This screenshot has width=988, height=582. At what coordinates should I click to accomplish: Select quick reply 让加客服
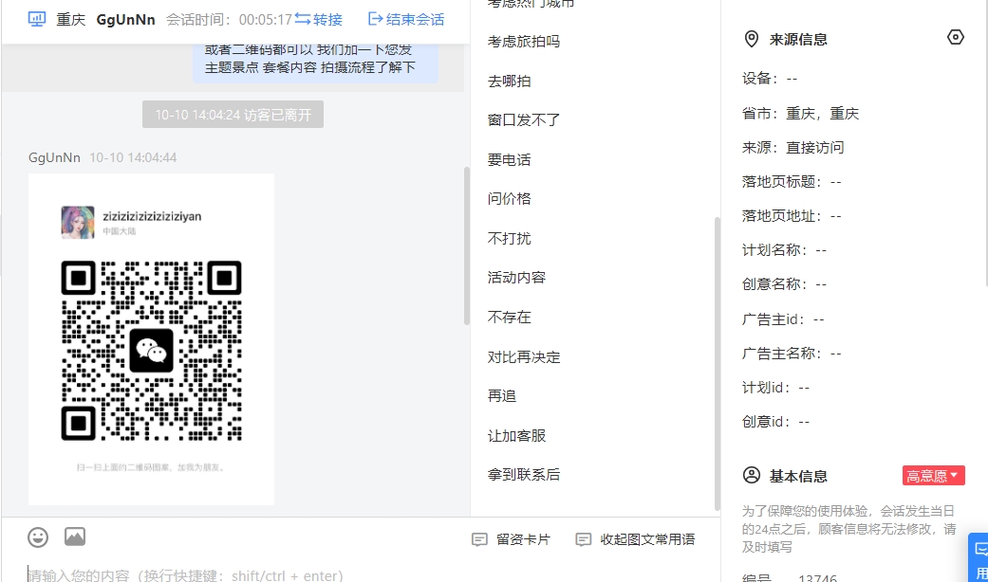coord(516,436)
